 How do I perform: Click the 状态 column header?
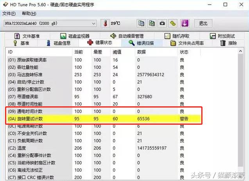189,52
